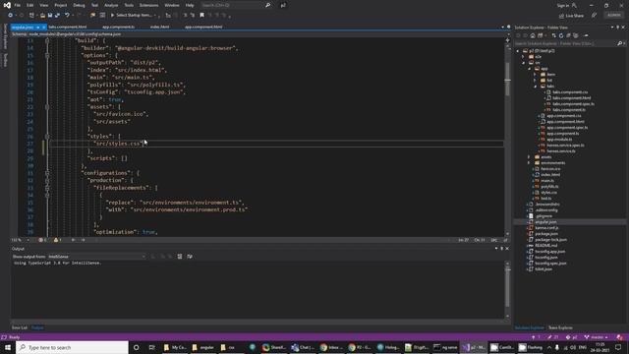Close the angular.json editor tab
This screenshot has width=629, height=354.
click(x=43, y=28)
